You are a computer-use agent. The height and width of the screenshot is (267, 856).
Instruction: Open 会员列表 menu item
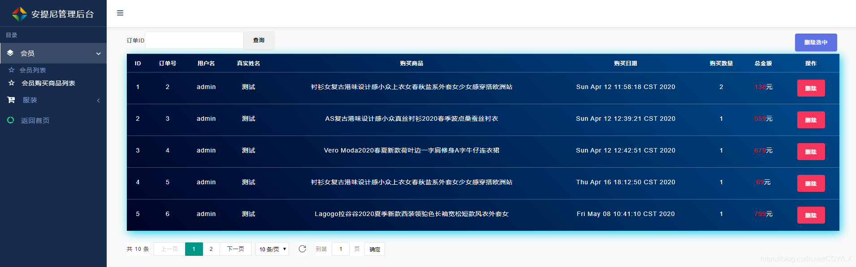tap(33, 70)
